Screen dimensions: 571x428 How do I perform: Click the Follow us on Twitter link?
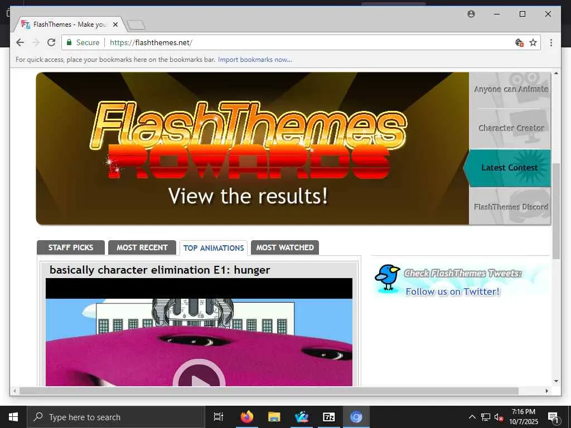[x=453, y=291]
